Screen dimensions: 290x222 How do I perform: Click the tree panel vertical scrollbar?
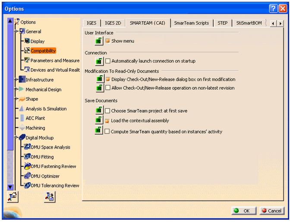[10, 104]
